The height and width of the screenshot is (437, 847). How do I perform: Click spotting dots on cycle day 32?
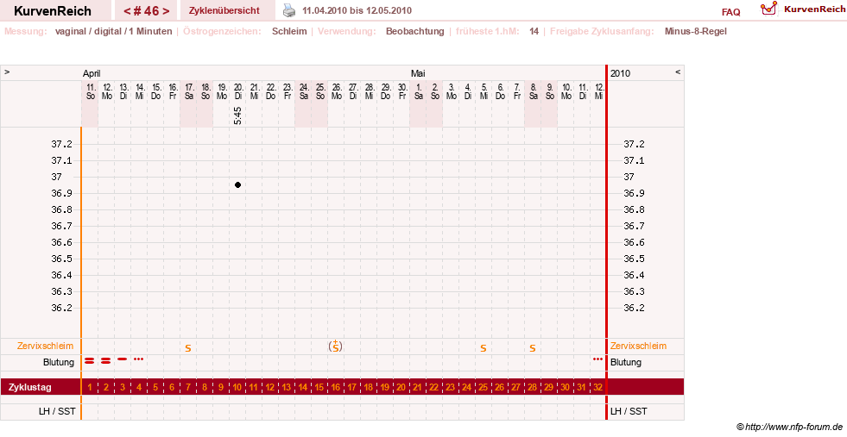click(598, 359)
